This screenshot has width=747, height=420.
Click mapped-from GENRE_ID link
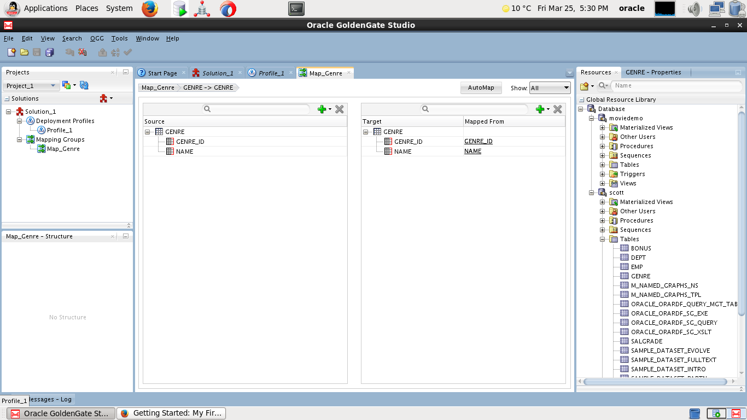478,142
